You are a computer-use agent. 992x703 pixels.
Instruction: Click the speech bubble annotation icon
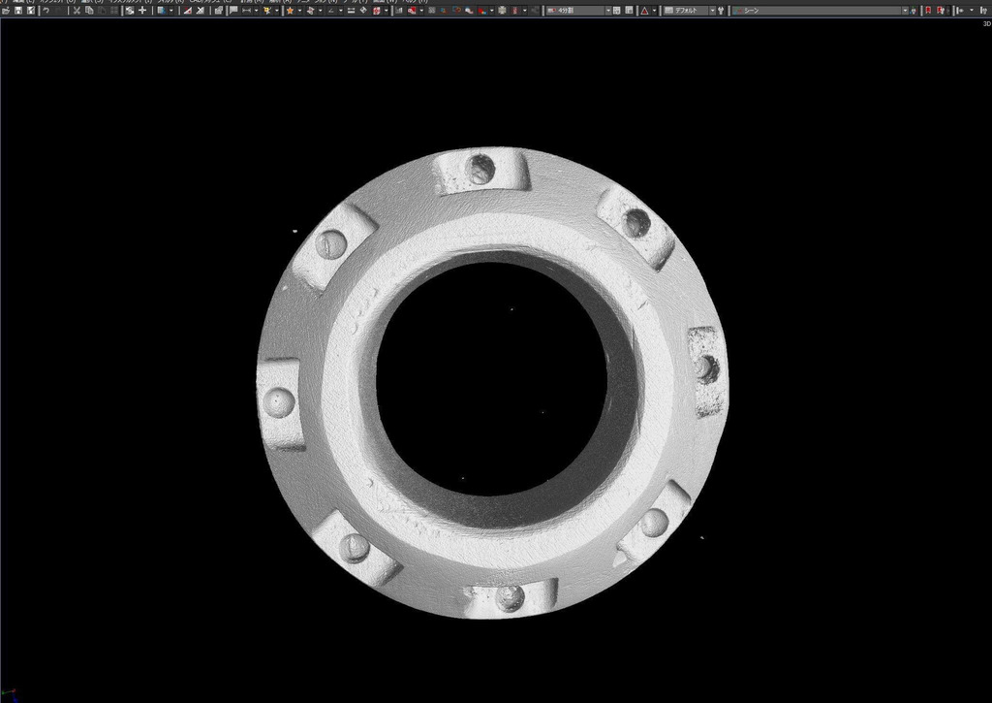coord(233,11)
